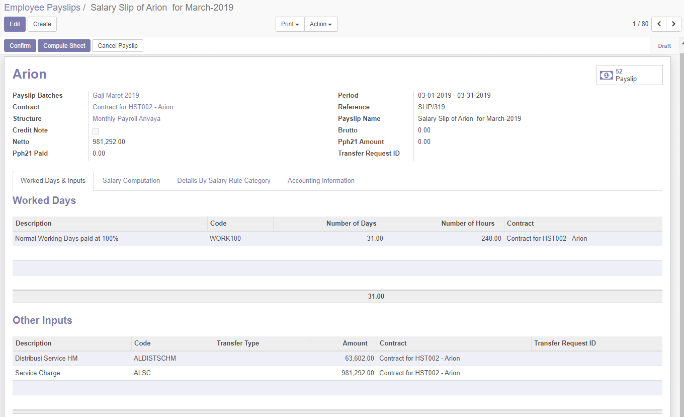Click the period 03-01-2019 - 03-31-2019 value
684x417 pixels.
point(454,95)
